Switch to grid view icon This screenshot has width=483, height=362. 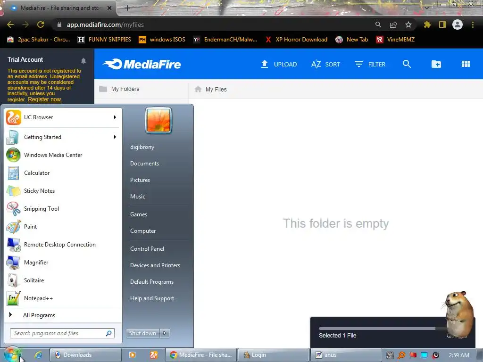[x=466, y=64]
